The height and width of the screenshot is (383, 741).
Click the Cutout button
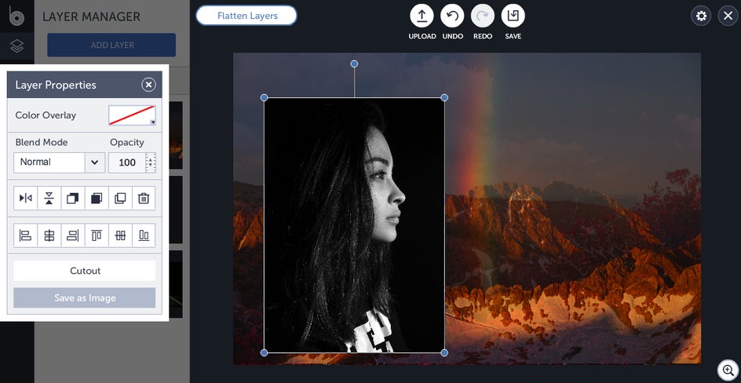pos(85,271)
